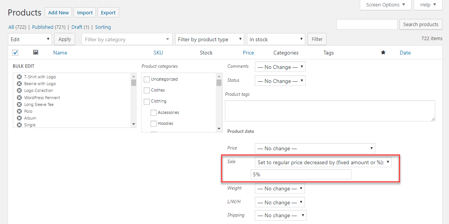This screenshot has width=449, height=224.
Task: Remove Beanie with Logo from bulk edit list
Action: tap(19, 84)
